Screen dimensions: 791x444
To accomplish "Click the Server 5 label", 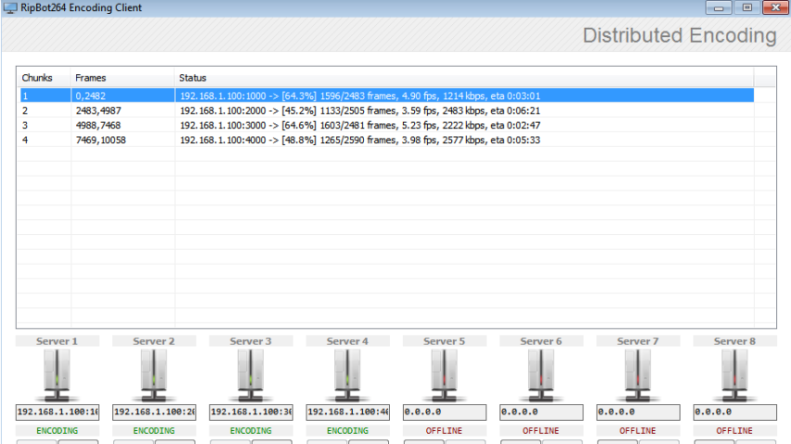I will (x=445, y=341).
